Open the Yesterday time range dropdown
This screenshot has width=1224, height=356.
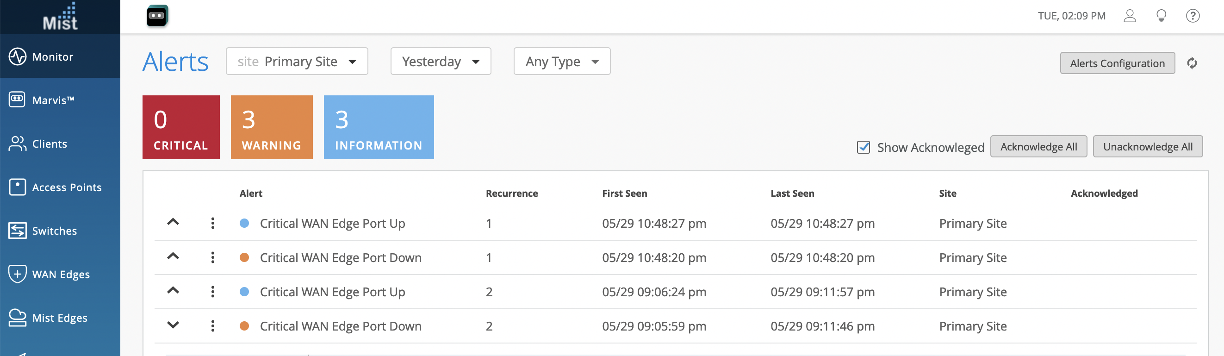[441, 61]
